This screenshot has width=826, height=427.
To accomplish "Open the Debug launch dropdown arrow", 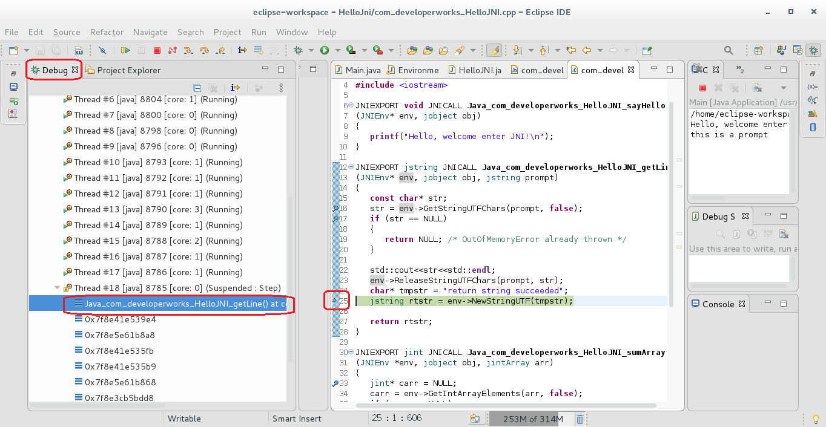I will pos(311,51).
